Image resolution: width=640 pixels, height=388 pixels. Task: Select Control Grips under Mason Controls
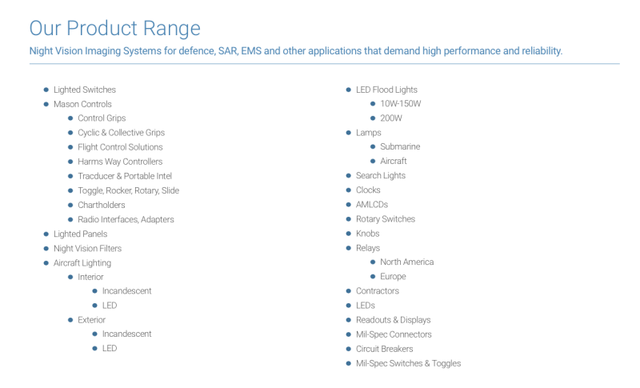click(x=102, y=118)
